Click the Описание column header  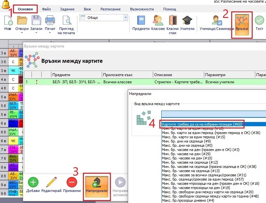tap(178, 75)
